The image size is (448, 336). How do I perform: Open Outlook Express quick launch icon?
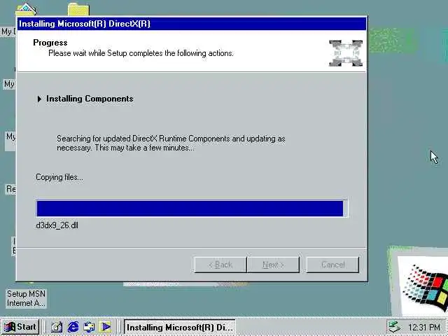[89, 327]
